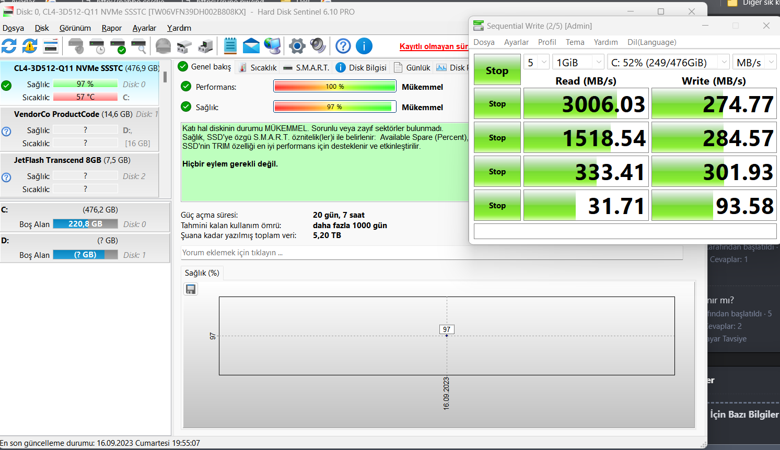Click the blue question mark help icon
The width and height of the screenshot is (780, 450).
click(343, 46)
